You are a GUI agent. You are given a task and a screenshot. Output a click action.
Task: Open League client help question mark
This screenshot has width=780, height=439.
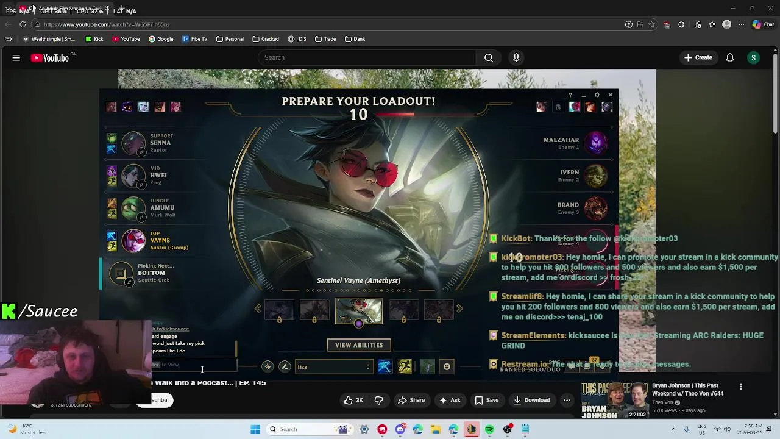click(x=570, y=95)
